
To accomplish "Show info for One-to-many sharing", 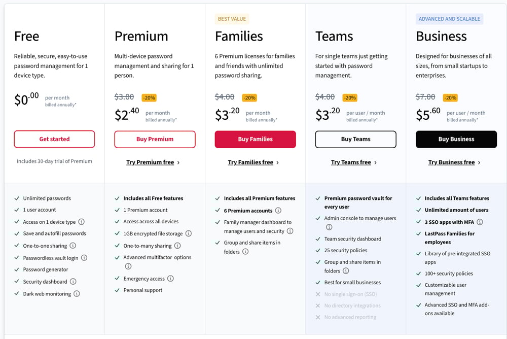I will (177, 246).
